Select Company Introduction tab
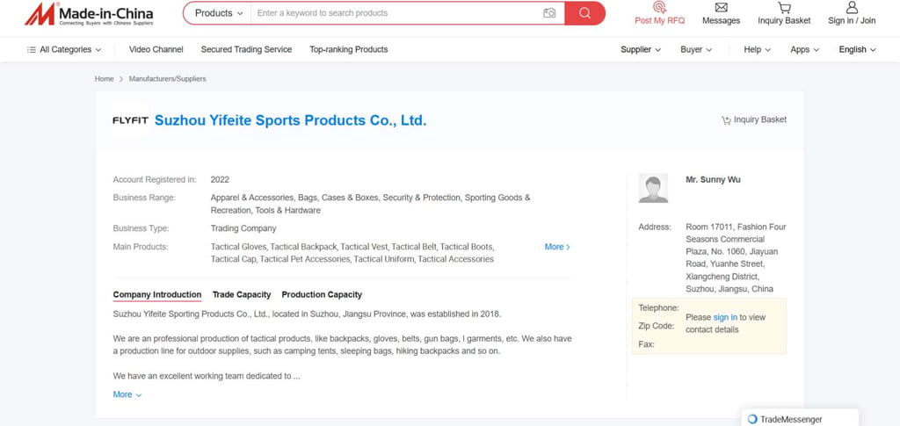900x426 pixels. [x=157, y=295]
